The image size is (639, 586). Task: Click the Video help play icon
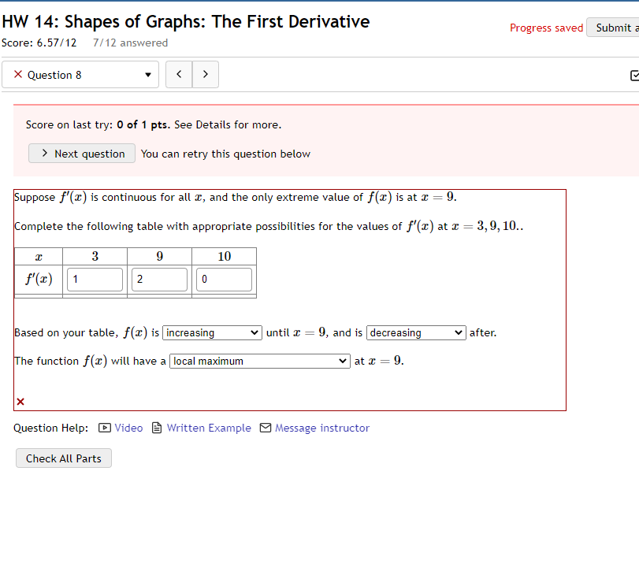pos(103,428)
